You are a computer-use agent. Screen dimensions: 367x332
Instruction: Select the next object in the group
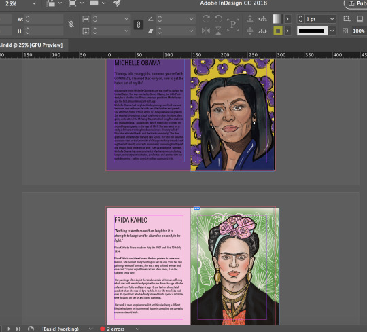tap(262, 31)
